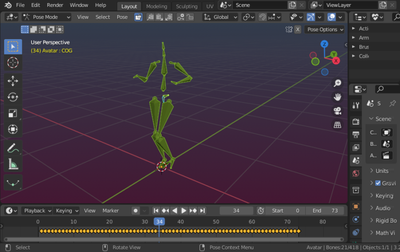Click the Play animation button
Viewport: 400px width, 252px height.
coord(184,211)
